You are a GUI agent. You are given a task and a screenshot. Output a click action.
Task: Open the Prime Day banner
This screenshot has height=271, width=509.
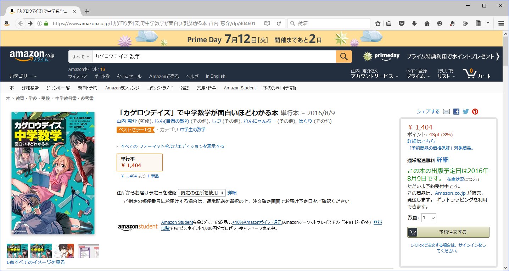point(252,39)
